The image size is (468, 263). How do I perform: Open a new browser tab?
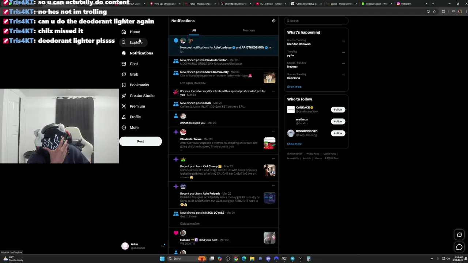pos(433,4)
